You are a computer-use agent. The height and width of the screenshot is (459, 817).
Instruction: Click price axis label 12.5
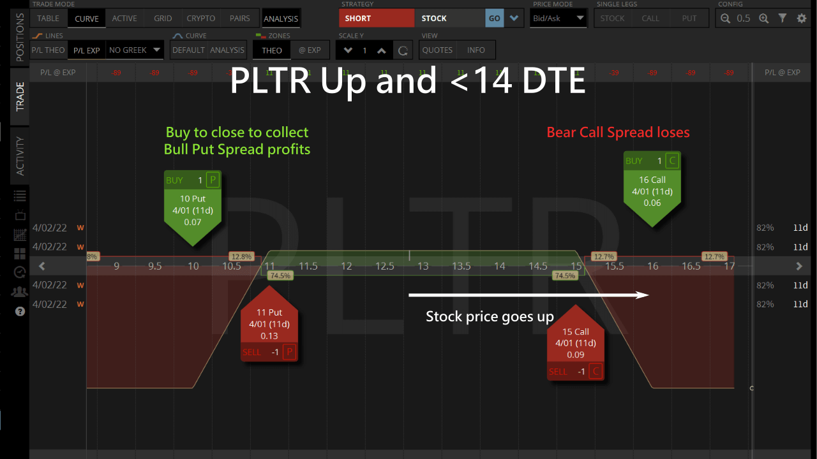coord(385,266)
